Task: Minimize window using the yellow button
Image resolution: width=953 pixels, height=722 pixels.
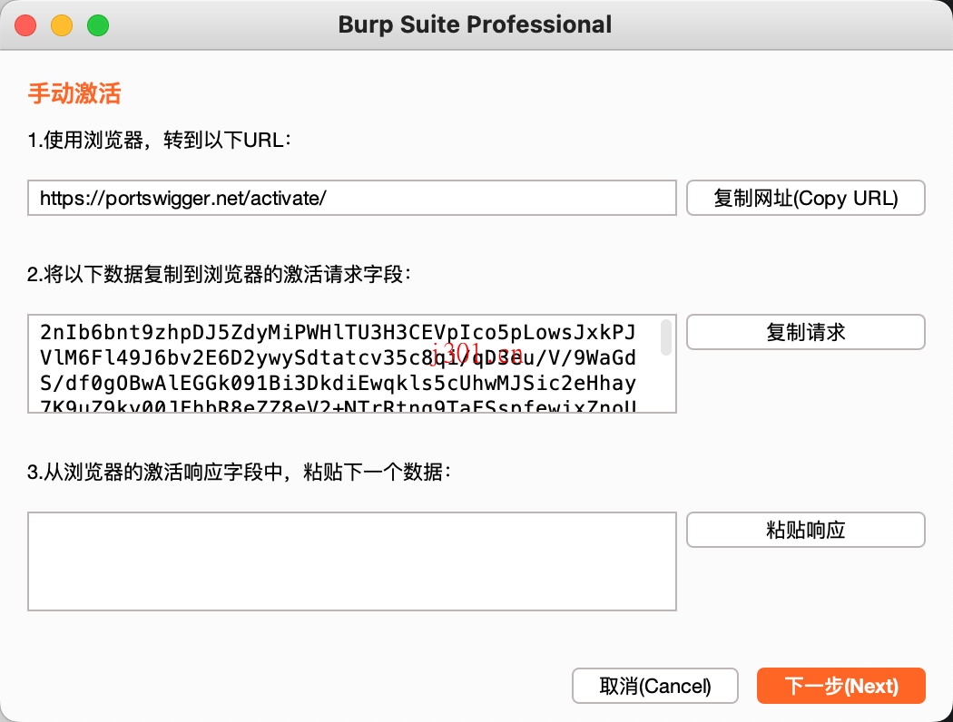Action: click(62, 25)
